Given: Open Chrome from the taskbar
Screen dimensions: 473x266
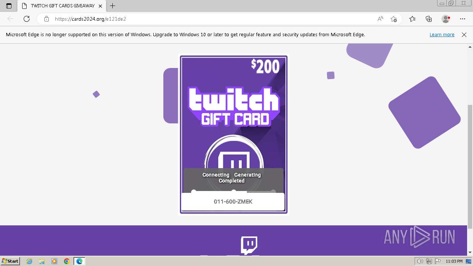Looking at the screenshot, I should [x=67, y=261].
